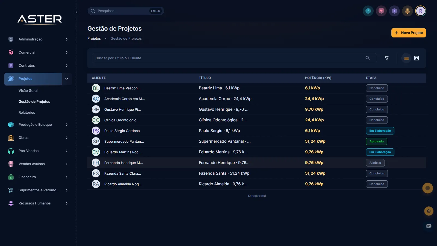Open Suprimentos e Patrimônio menu
The width and height of the screenshot is (437, 246).
coord(38,190)
